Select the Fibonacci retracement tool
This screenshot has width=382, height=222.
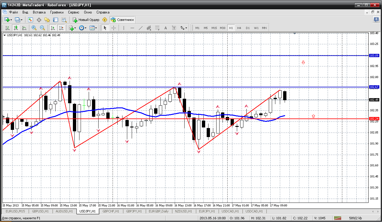click(157, 28)
